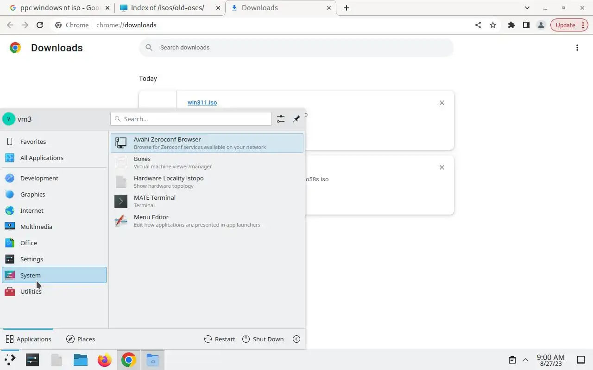This screenshot has height=370, width=593.
Task: Open the Graphics category
Action: pos(54,194)
